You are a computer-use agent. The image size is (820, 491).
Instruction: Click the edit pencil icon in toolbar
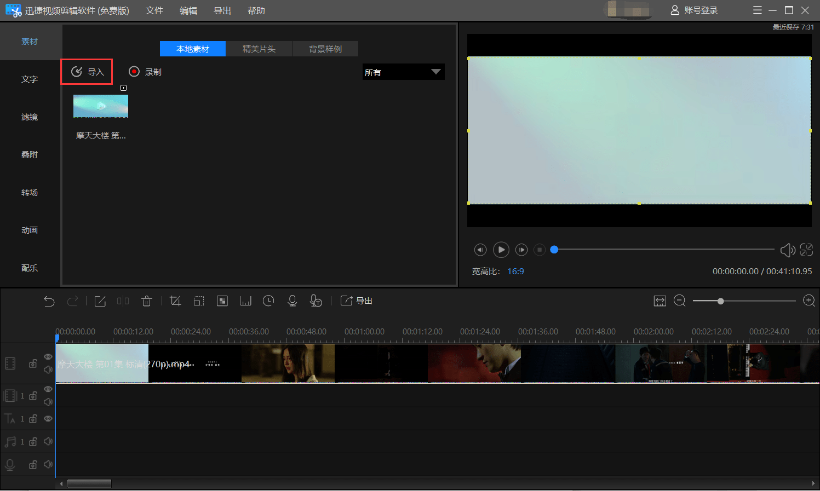coord(100,301)
